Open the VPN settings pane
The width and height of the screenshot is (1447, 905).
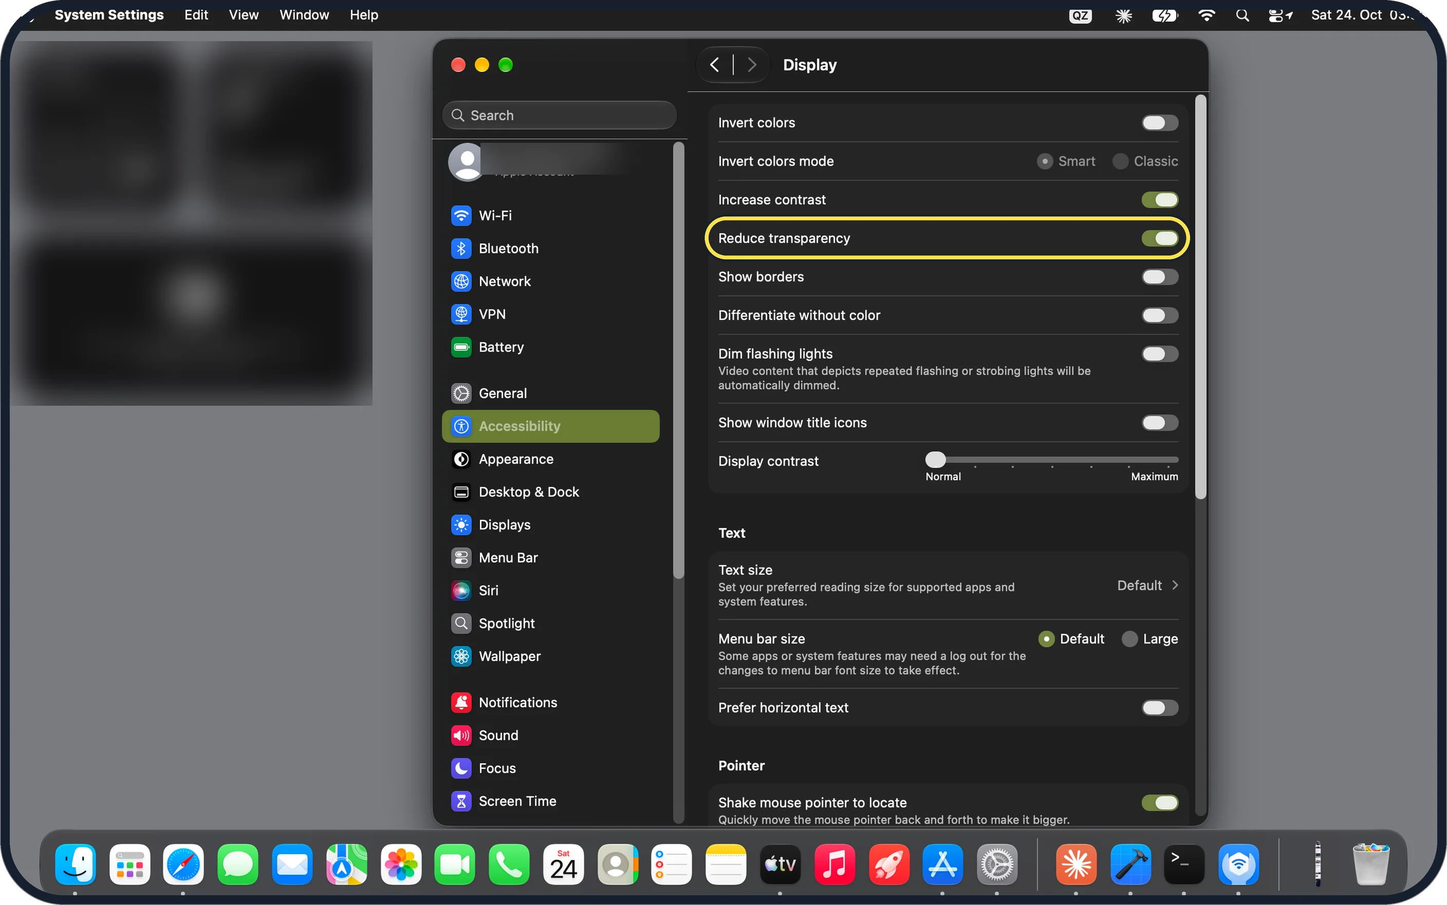click(550, 314)
